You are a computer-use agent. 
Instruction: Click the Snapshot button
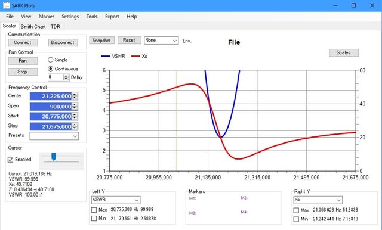point(101,41)
